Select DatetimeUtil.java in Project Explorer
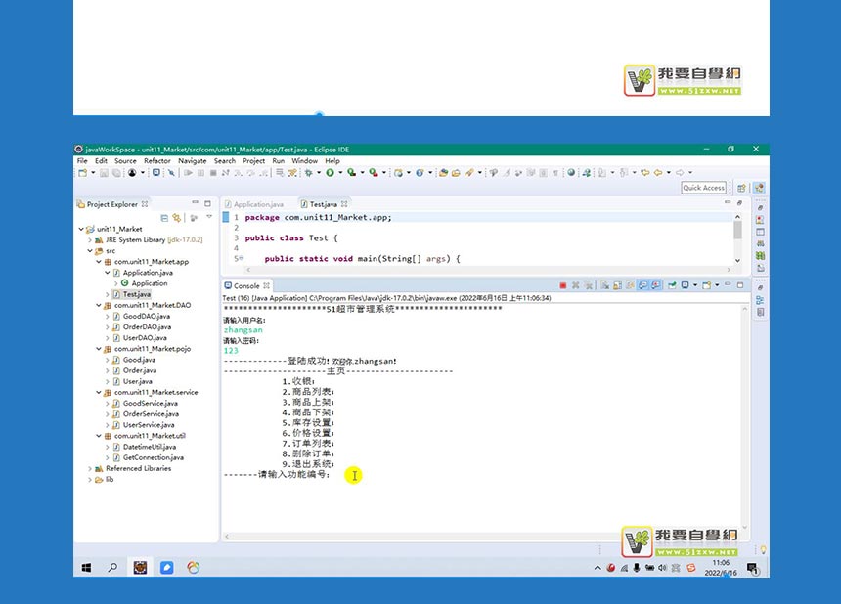The height and width of the screenshot is (604, 841). click(x=150, y=447)
